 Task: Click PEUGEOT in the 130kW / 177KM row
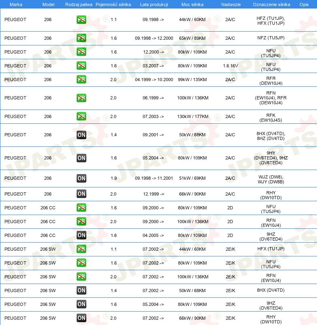point(15,116)
